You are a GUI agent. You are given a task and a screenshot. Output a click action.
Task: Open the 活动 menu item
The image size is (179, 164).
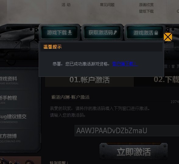(66, 5)
